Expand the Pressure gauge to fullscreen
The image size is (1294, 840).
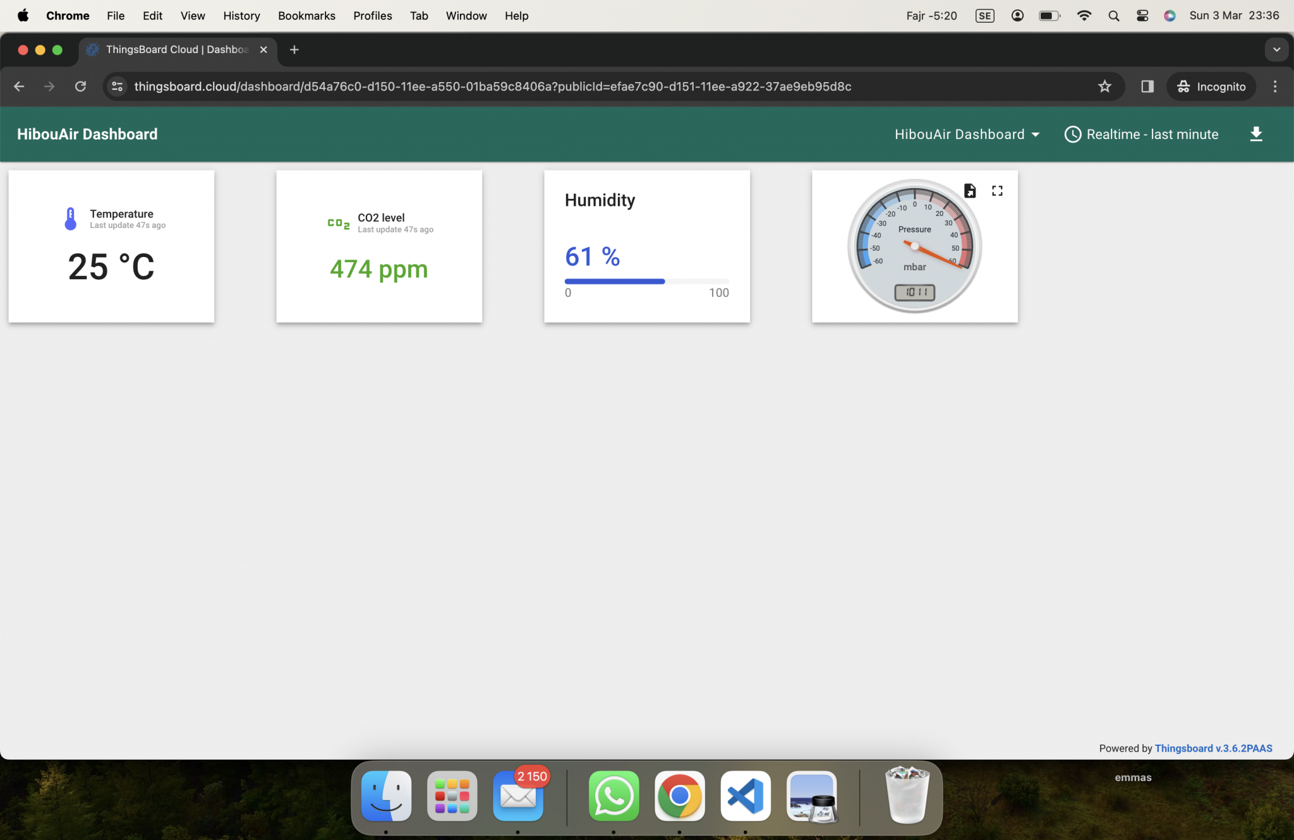point(997,190)
